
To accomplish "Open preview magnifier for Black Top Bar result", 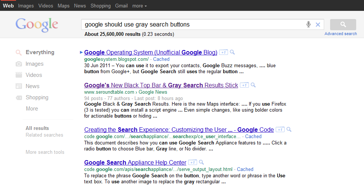I will (253, 85).
